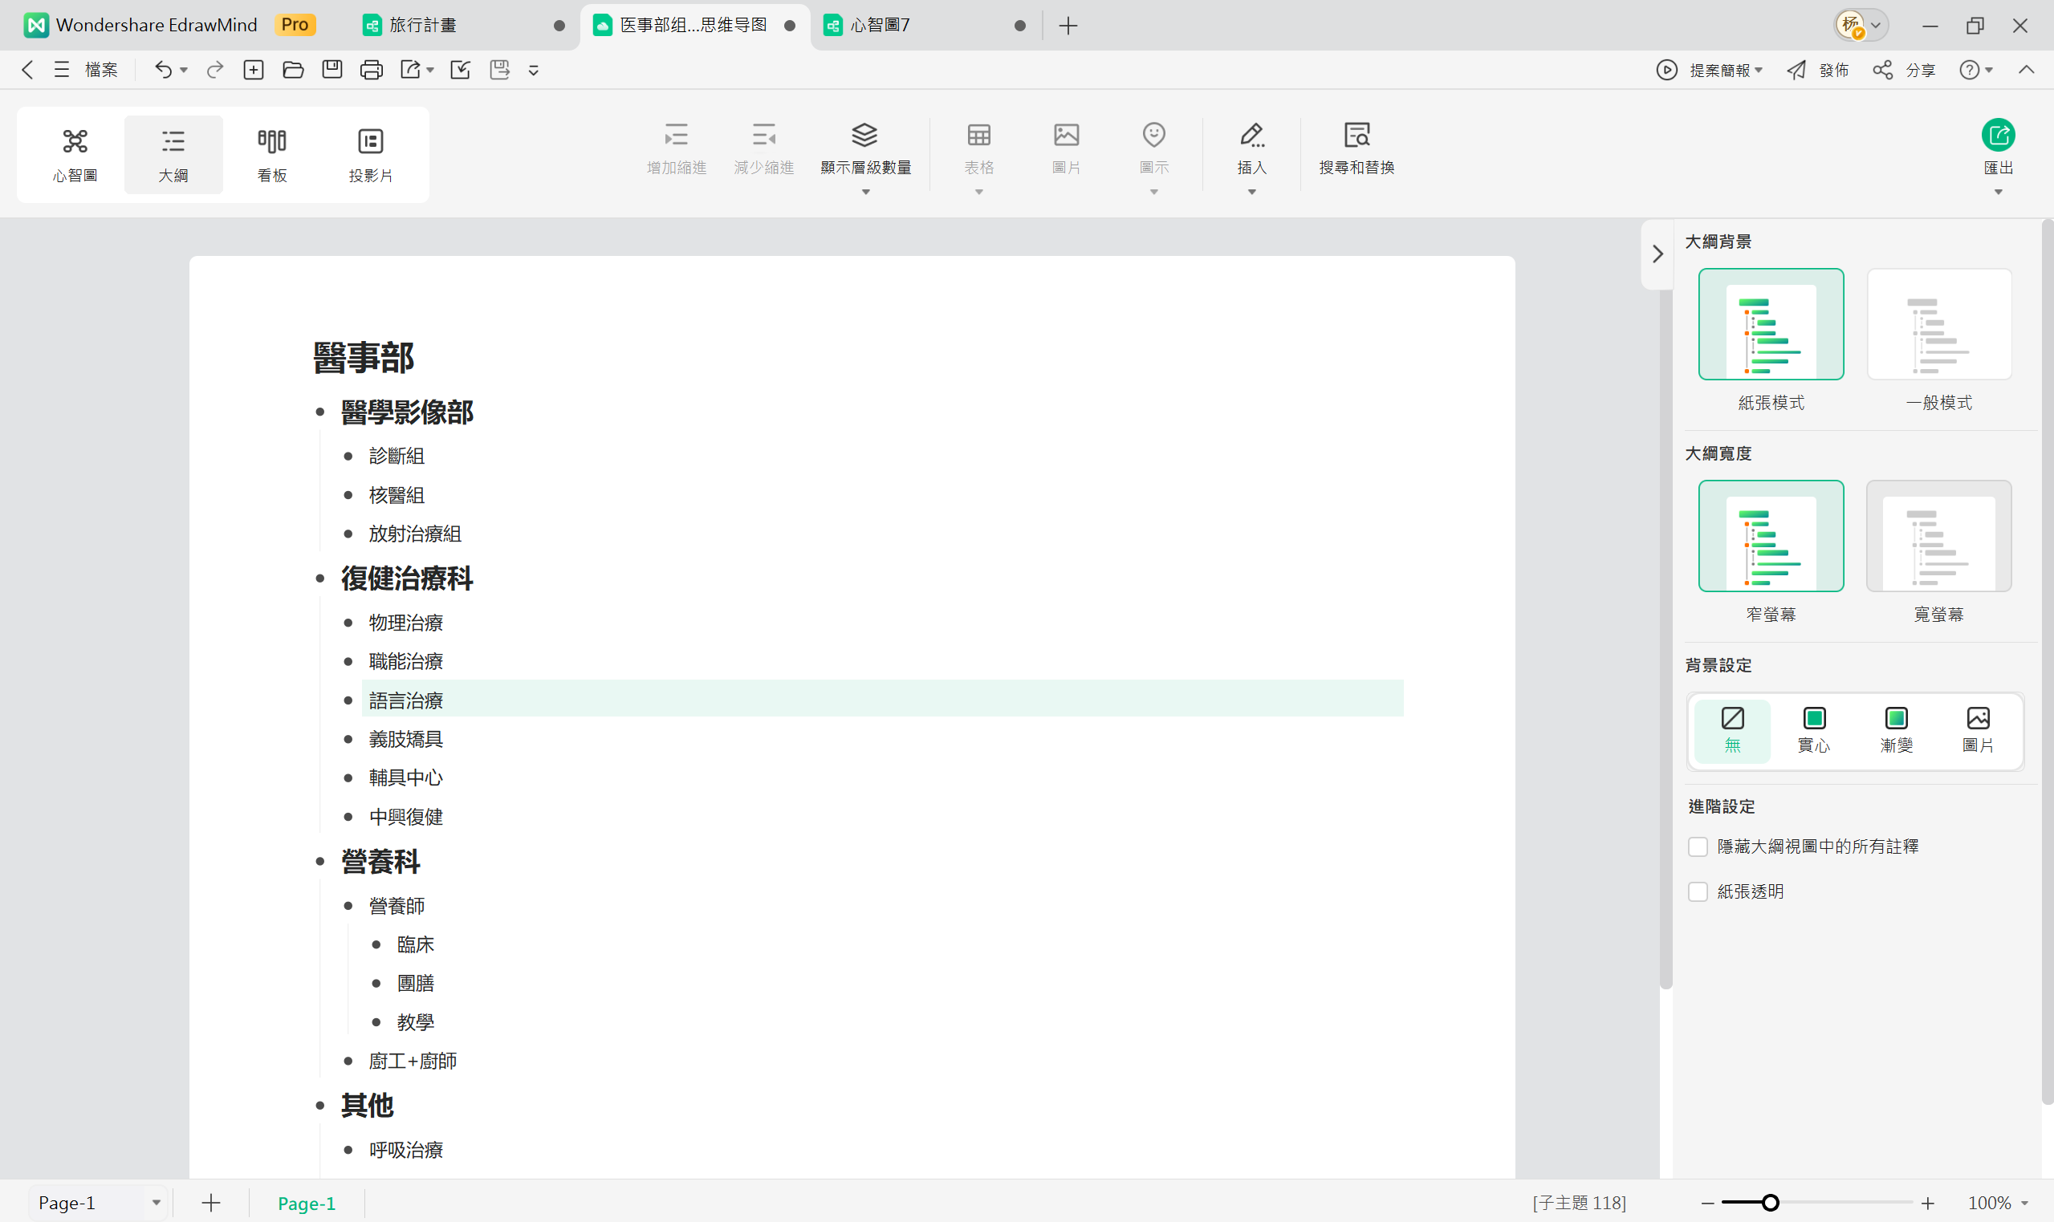Enable 隱藏大綱視圖中的所有註釋 option
Viewport: 2054px width, 1222px height.
click(1699, 846)
